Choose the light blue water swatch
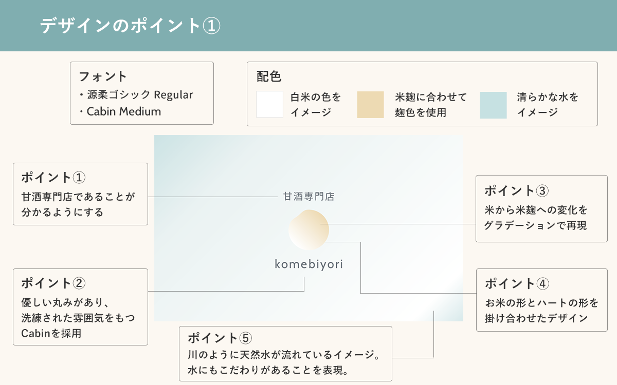Viewport: 617px width, 385px height. (x=493, y=105)
